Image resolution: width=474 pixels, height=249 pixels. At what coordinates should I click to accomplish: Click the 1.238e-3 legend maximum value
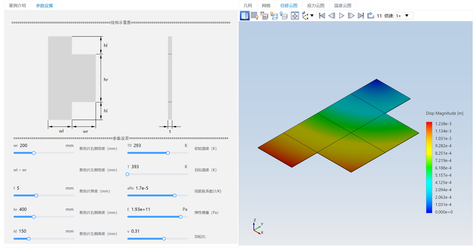tap(443, 124)
